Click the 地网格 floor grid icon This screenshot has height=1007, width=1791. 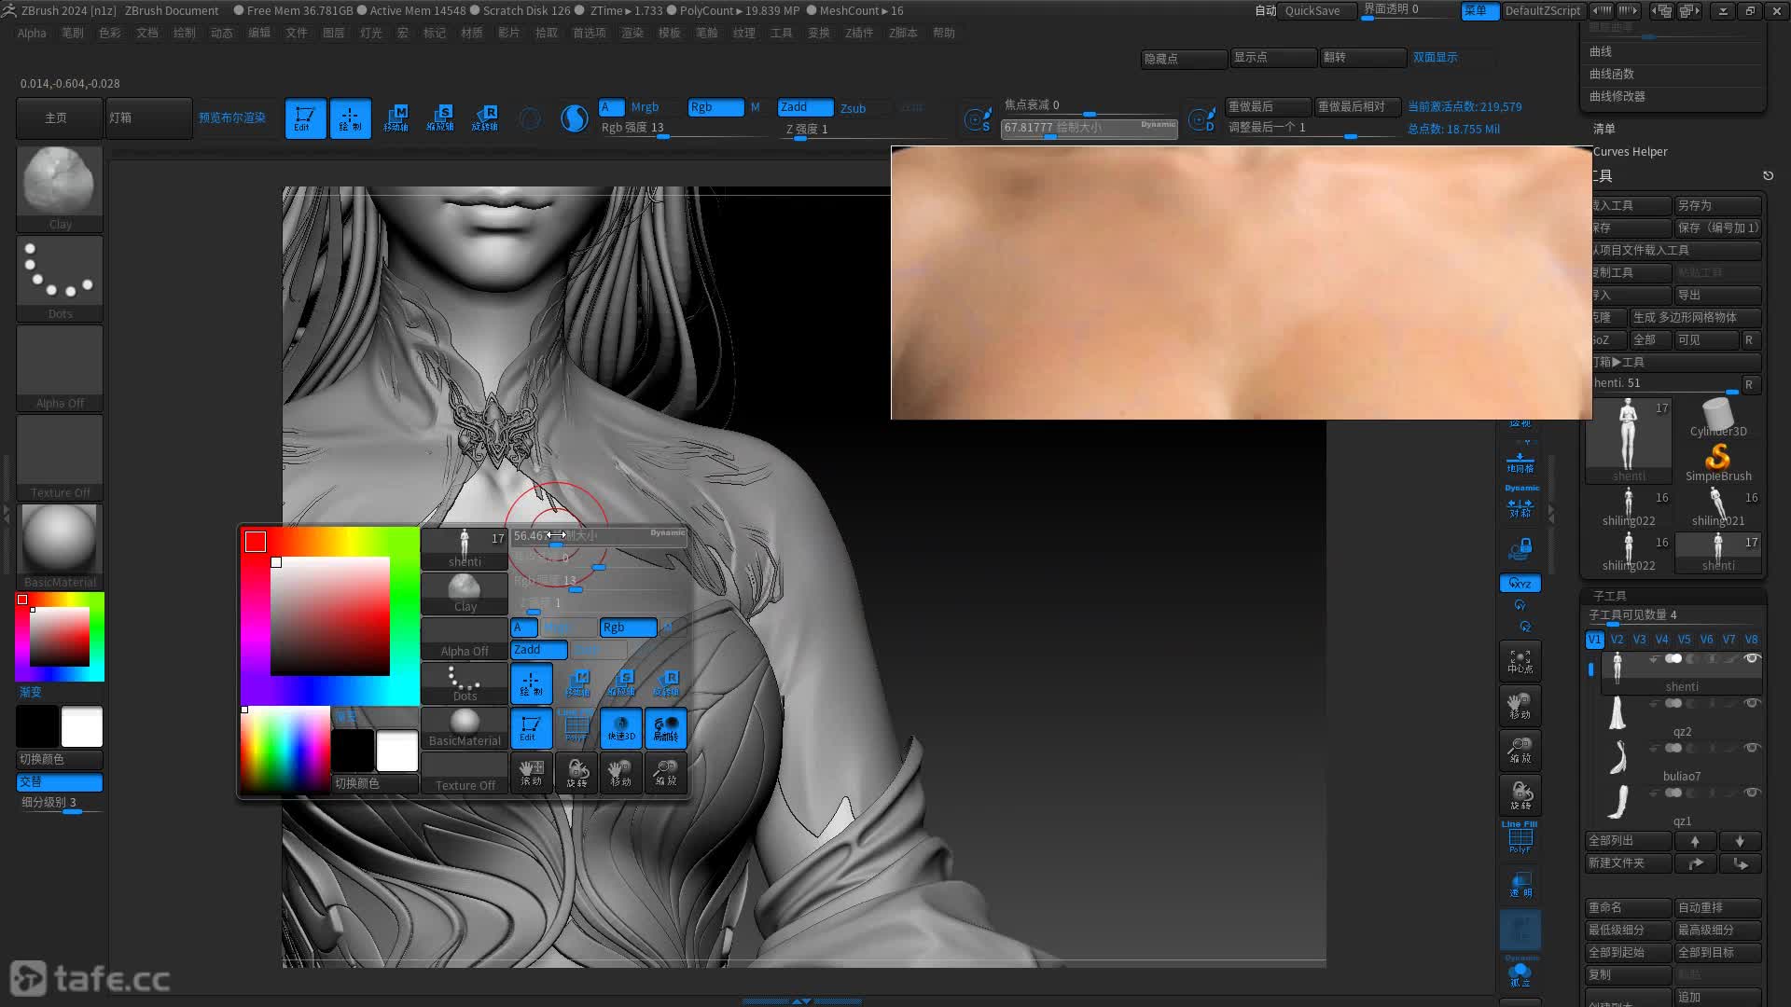1520,462
